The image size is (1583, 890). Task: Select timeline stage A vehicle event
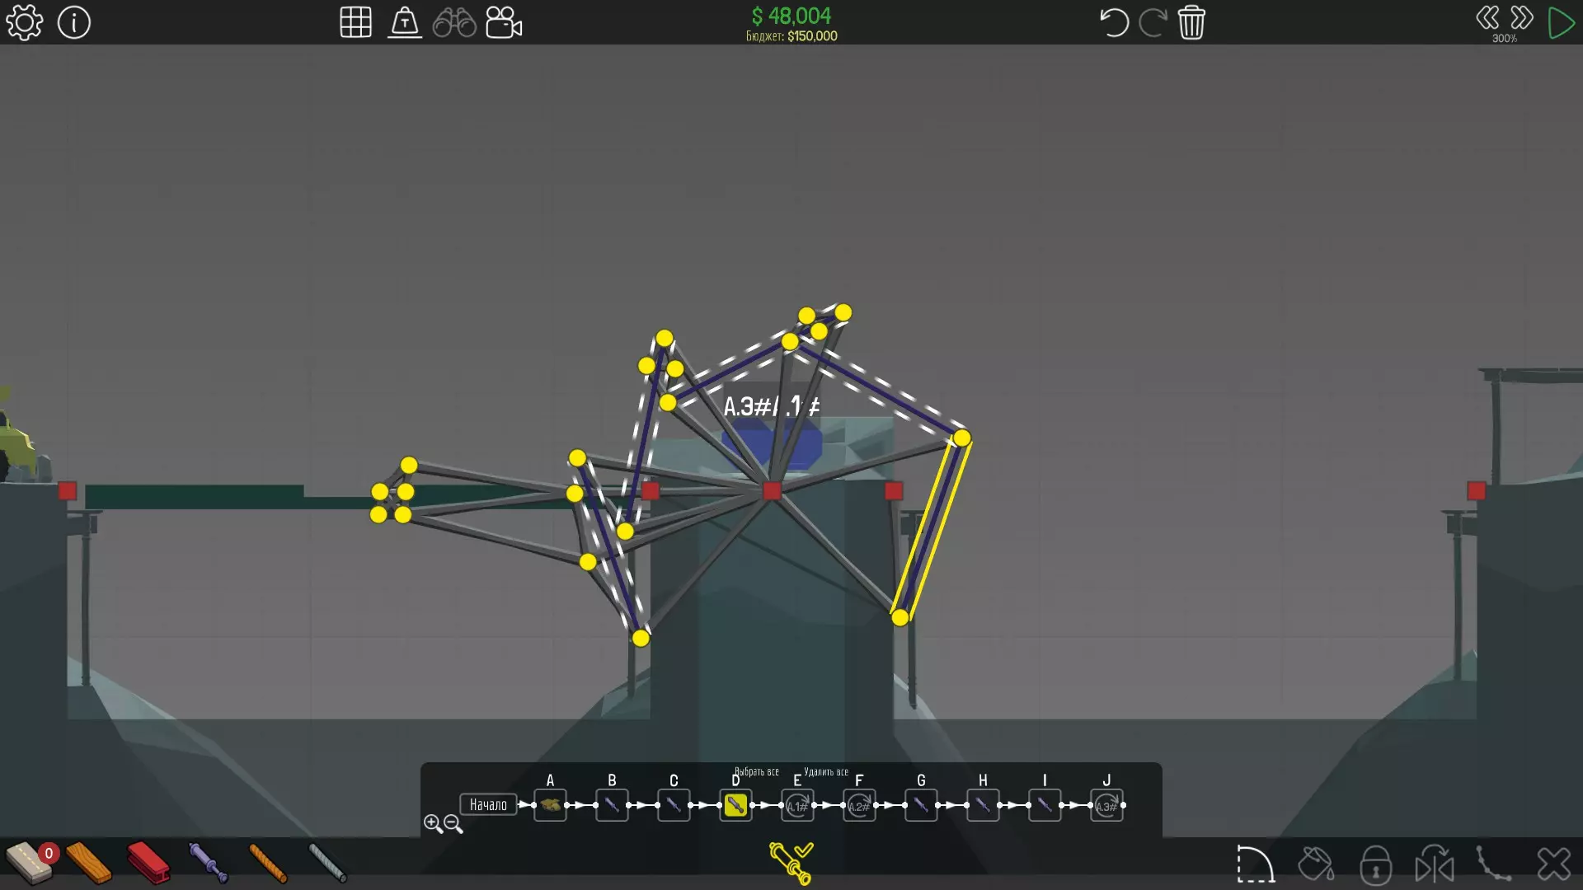pyautogui.click(x=550, y=805)
